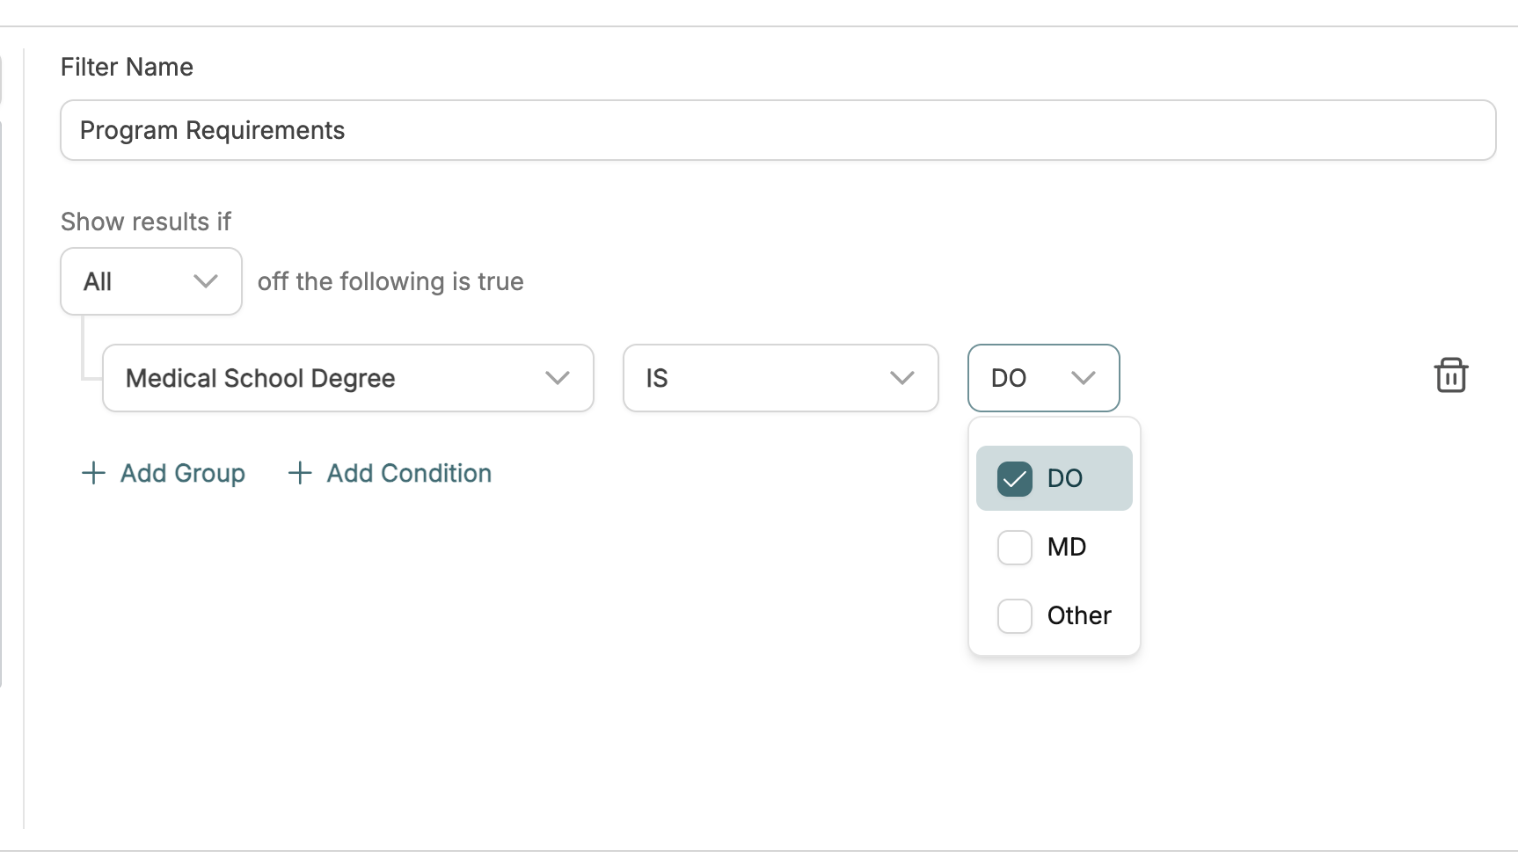Viewport: 1518px width, 858px height.
Task: Select the MD option label
Action: click(x=1067, y=547)
